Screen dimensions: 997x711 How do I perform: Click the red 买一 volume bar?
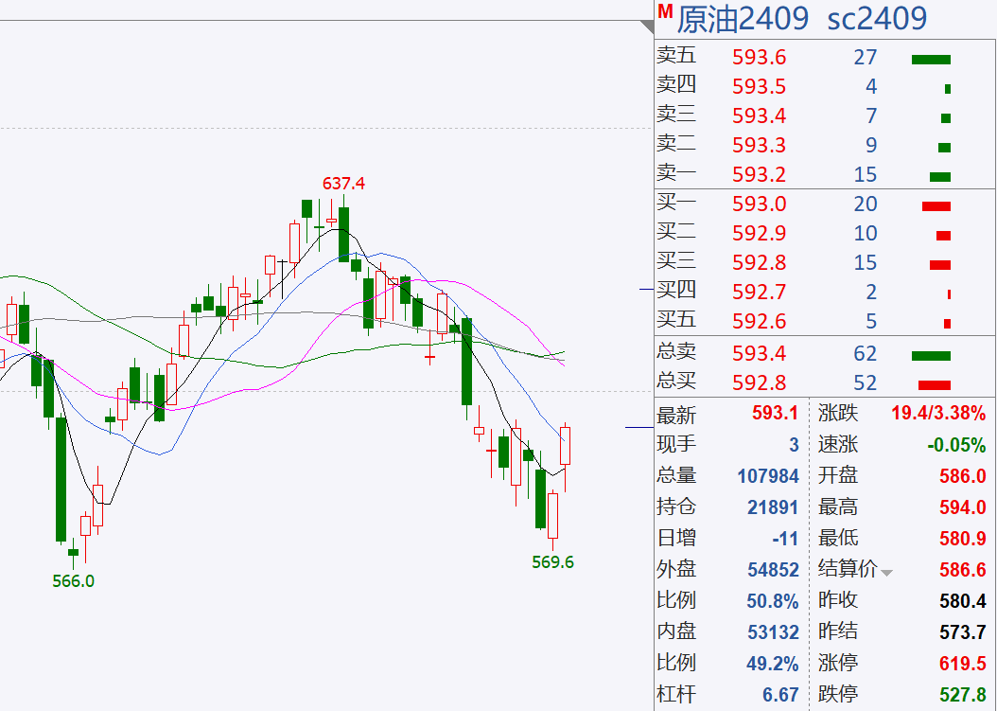(936, 206)
